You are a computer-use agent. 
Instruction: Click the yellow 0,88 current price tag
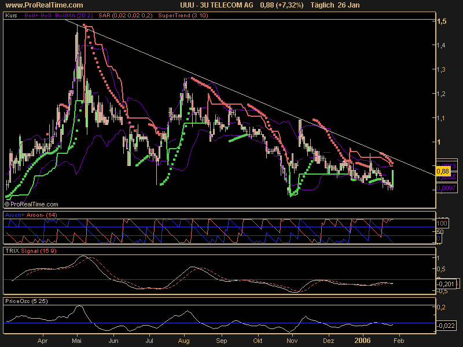(x=443, y=171)
